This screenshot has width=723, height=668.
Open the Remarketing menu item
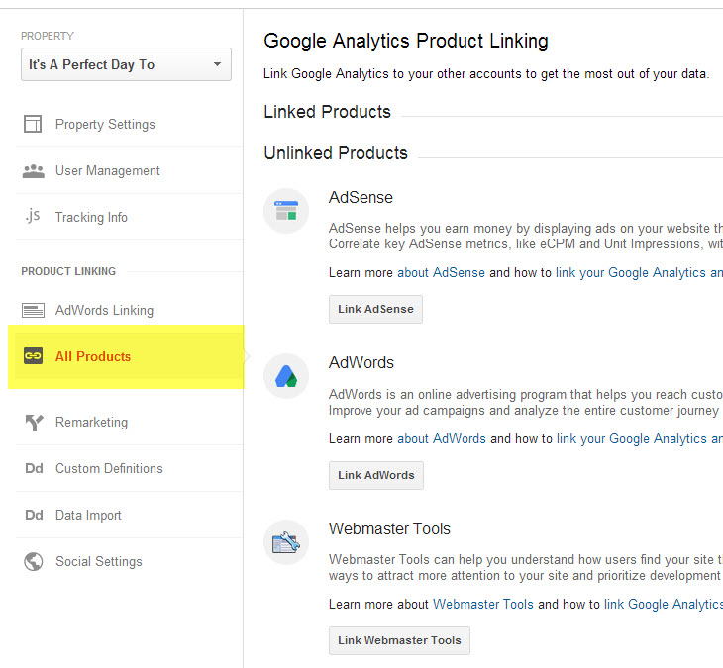91,422
